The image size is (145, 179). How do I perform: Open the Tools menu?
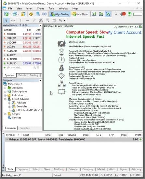(x=51, y=8)
